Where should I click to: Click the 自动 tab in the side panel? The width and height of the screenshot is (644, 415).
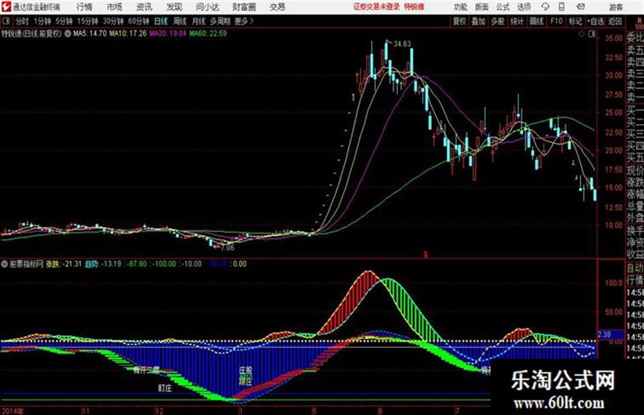click(634, 268)
